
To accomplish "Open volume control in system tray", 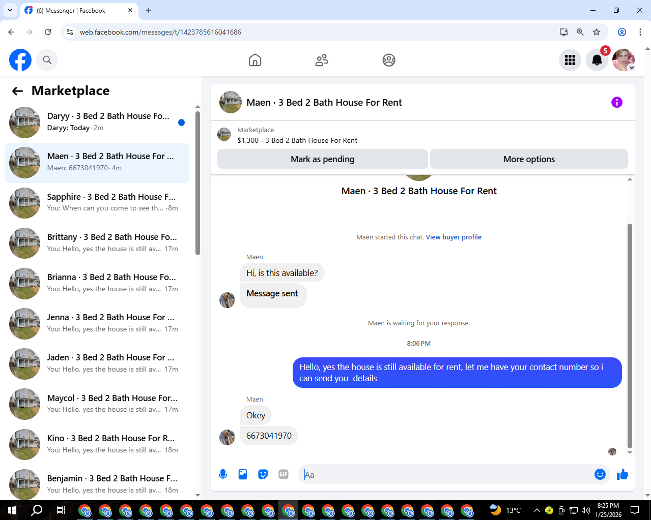I will pos(586,510).
